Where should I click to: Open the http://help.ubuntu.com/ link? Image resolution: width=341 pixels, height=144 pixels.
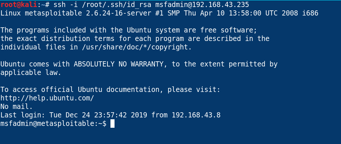pos(47,98)
